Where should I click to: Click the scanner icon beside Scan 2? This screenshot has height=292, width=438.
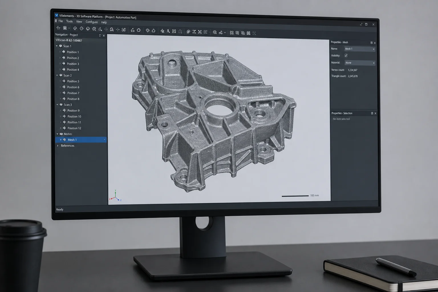click(x=61, y=75)
